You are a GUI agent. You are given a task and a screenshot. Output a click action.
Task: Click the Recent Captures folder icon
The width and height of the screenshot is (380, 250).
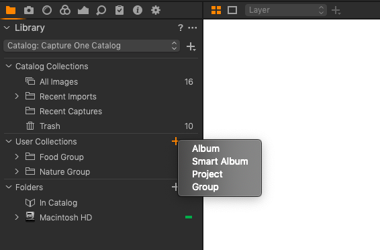pos(30,111)
